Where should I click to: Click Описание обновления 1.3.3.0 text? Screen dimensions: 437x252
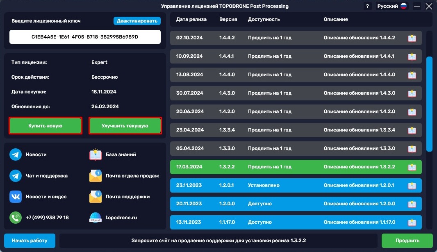click(x=359, y=148)
